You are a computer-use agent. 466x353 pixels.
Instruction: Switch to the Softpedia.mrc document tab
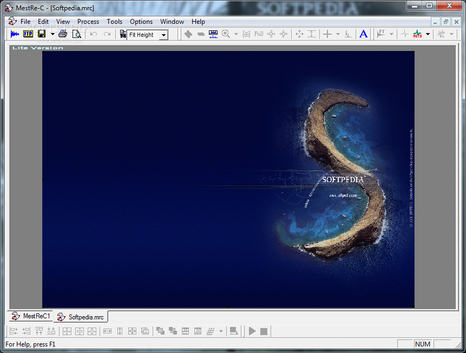point(81,317)
